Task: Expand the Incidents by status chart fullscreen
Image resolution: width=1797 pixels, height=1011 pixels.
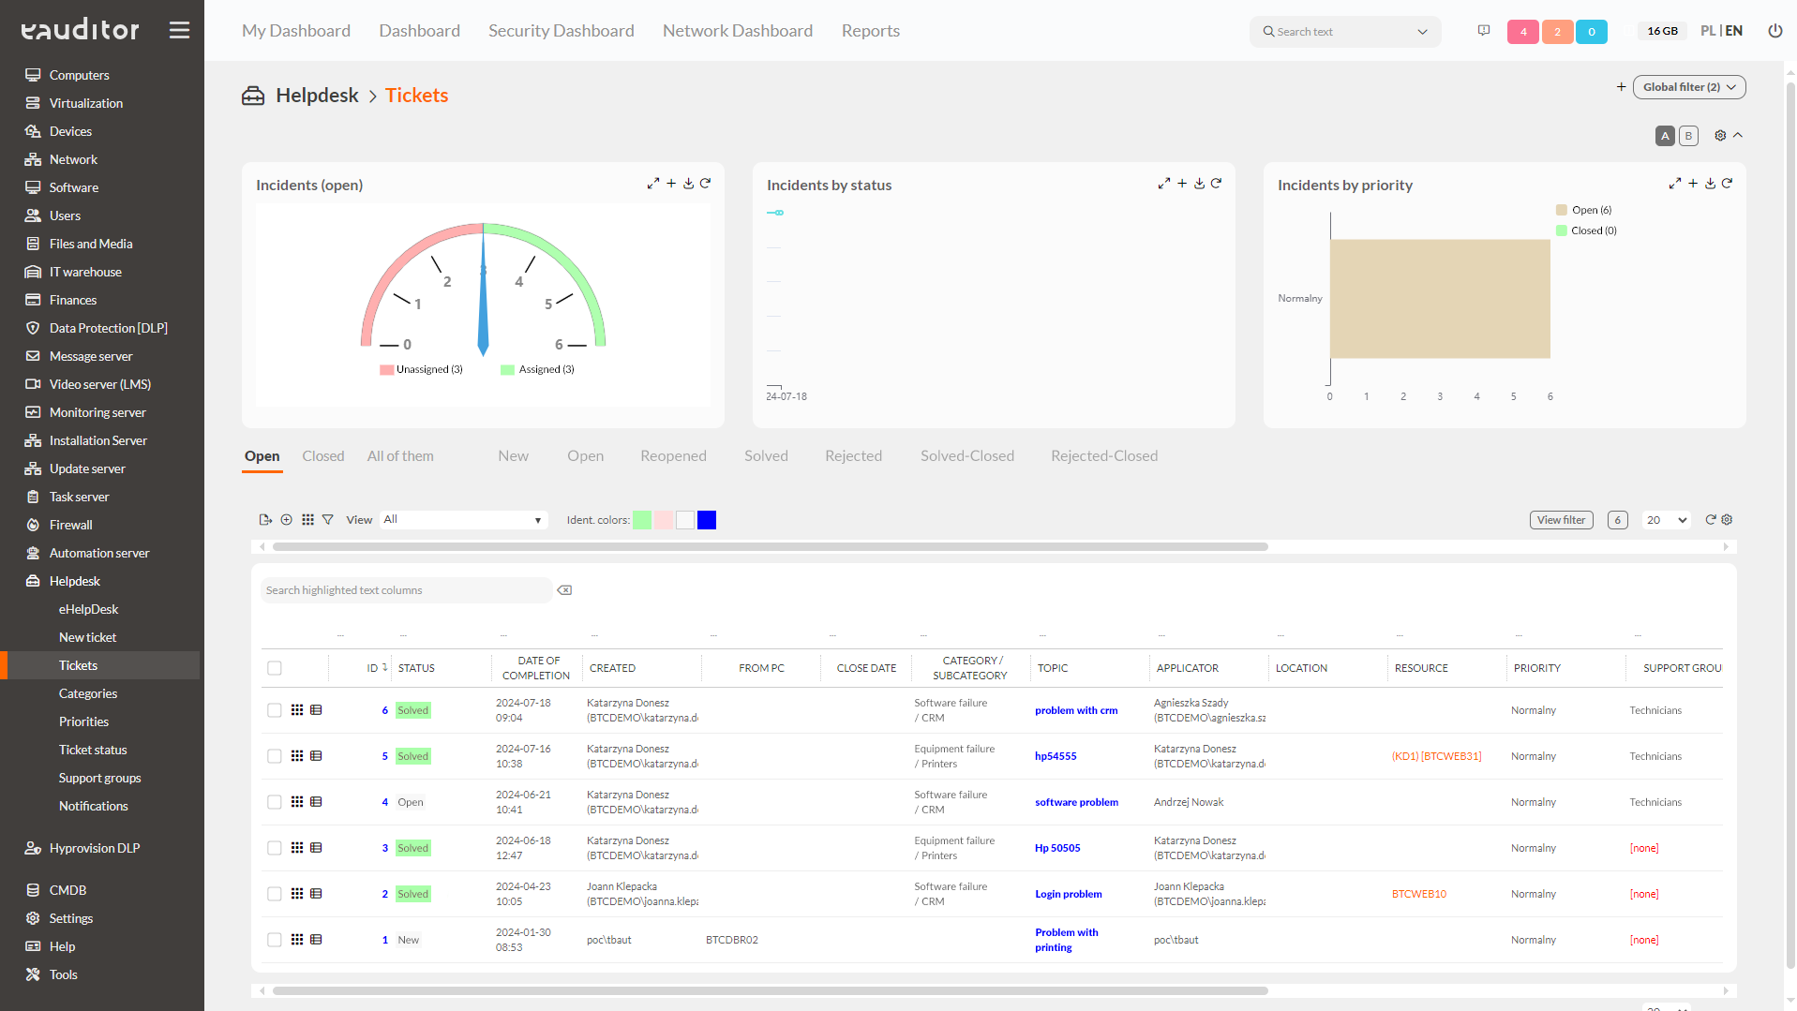Action: pyautogui.click(x=1163, y=184)
